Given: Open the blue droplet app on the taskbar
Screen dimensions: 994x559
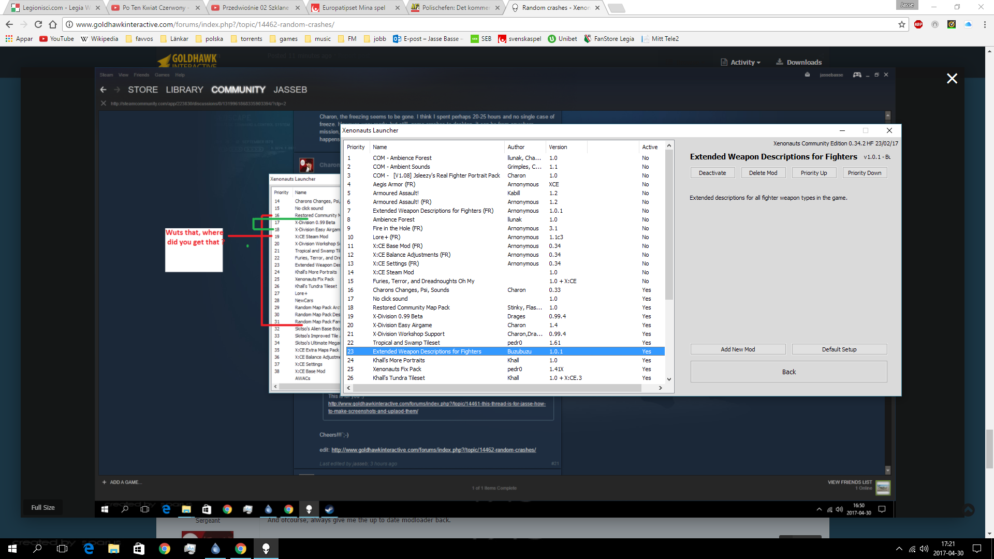Looking at the screenshot, I should (x=215, y=549).
